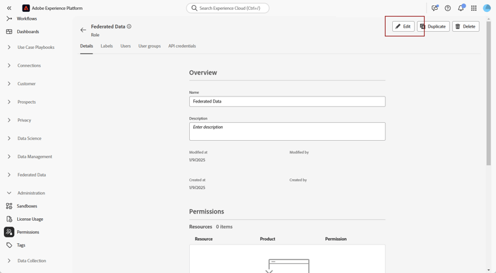Image resolution: width=496 pixels, height=273 pixels.
Task: Click the info icon next to Federated Data
Action: click(129, 26)
